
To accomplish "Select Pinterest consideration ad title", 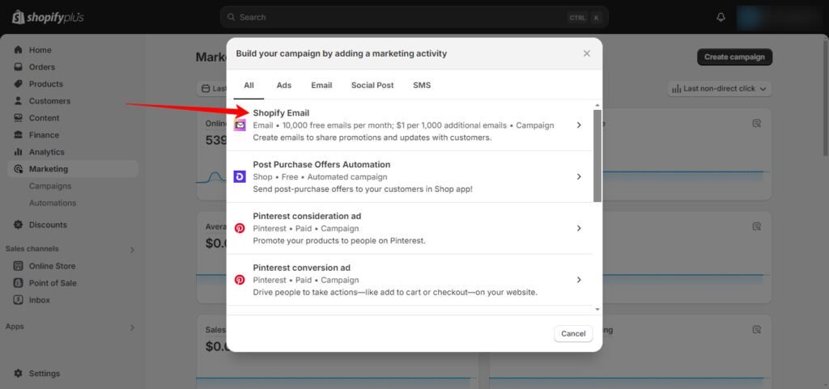I will tap(307, 216).
